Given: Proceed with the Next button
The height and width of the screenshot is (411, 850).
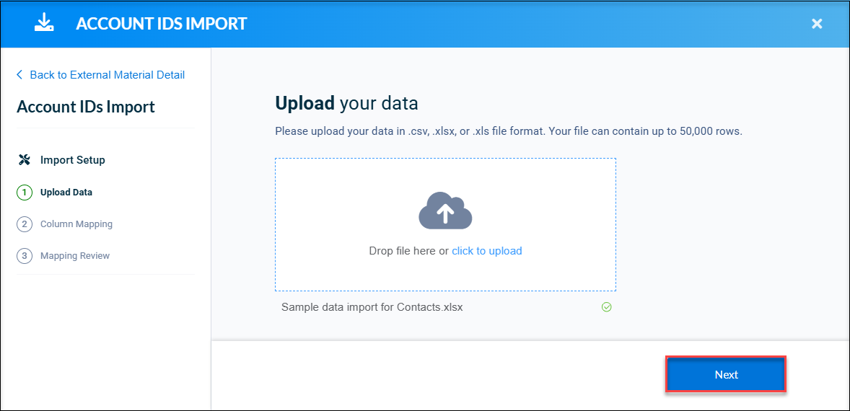Looking at the screenshot, I should pos(726,375).
